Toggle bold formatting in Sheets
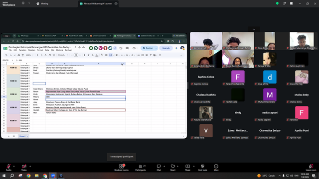The height and width of the screenshot is (179, 319). coord(84,55)
